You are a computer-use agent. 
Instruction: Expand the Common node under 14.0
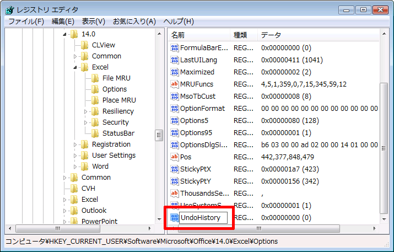tap(75, 56)
